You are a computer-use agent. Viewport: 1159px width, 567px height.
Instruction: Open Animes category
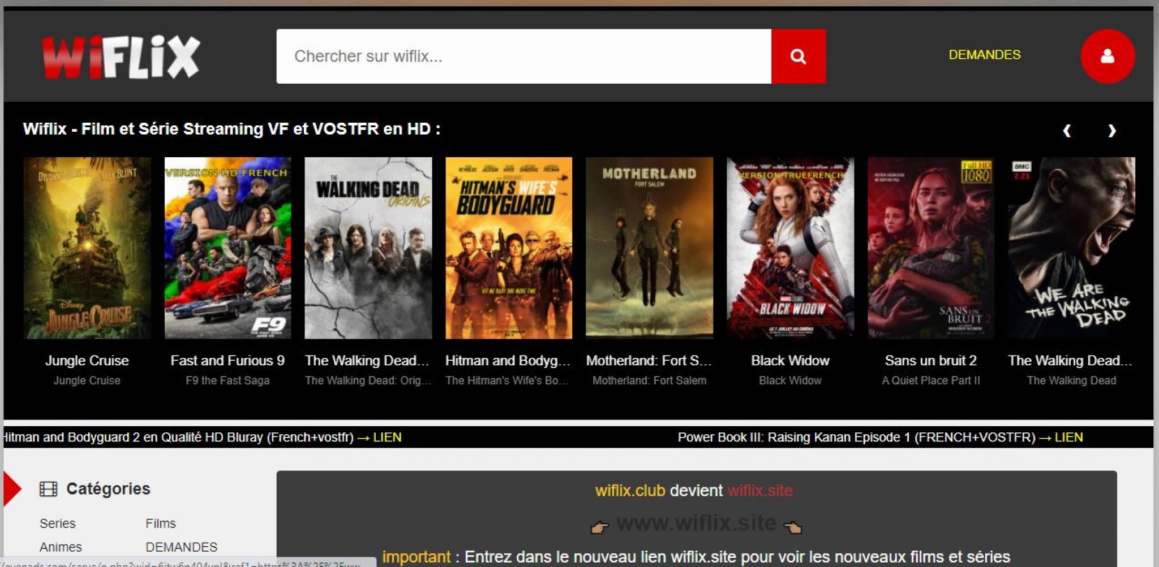(x=61, y=547)
